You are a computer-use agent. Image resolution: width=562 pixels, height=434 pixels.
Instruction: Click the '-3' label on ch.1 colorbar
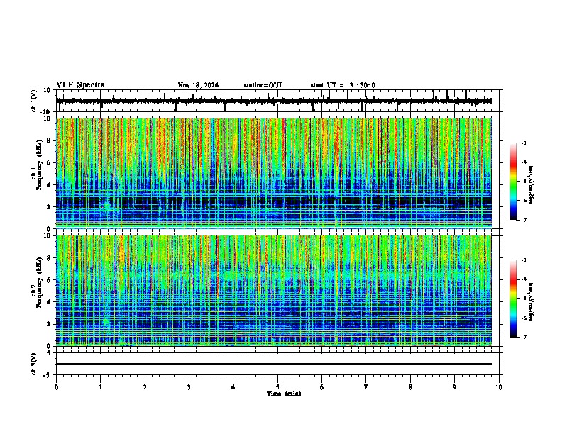pos(523,143)
